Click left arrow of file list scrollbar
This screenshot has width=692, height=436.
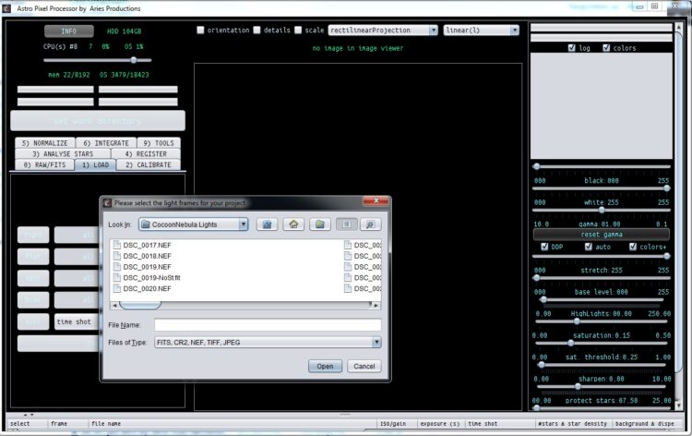coord(114,305)
